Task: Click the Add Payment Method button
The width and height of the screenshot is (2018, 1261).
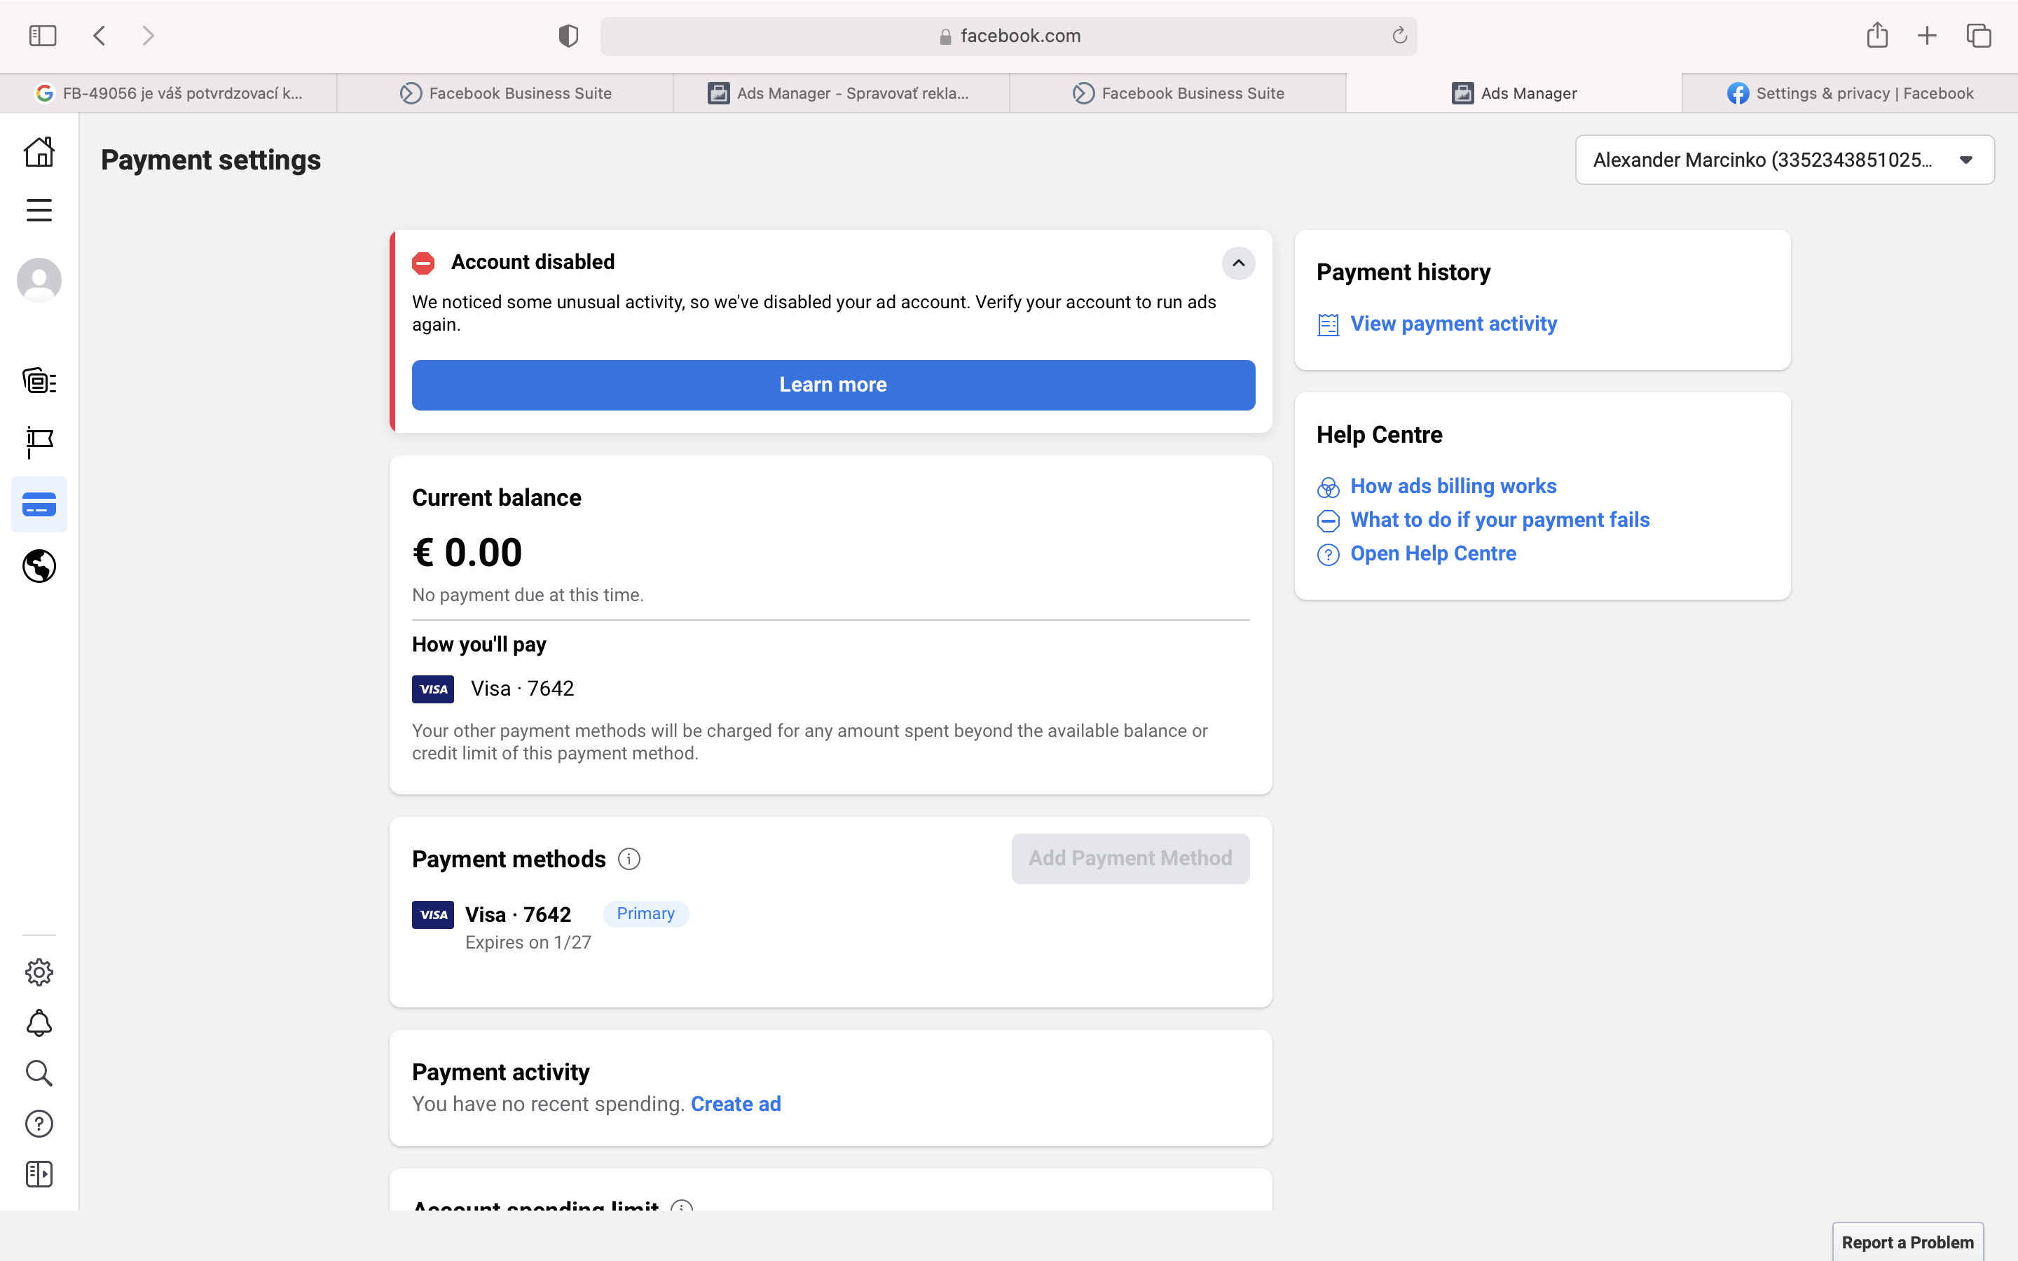Action: (x=1130, y=859)
